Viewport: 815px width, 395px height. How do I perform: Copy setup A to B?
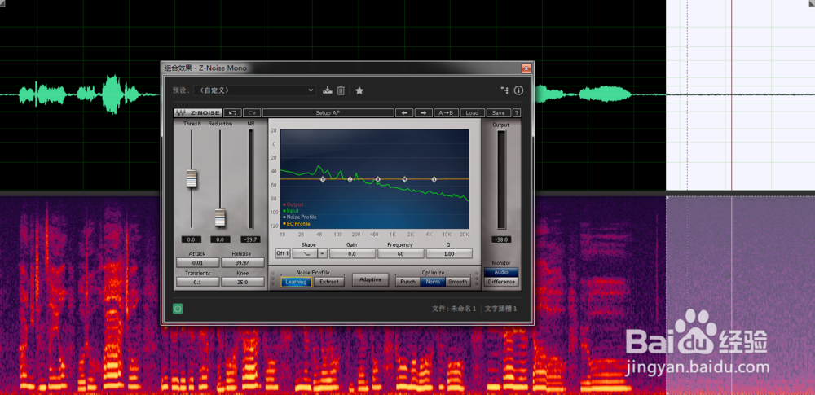pos(446,112)
